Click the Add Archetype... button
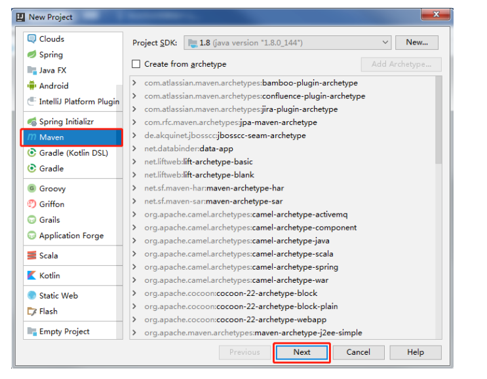 click(x=401, y=64)
